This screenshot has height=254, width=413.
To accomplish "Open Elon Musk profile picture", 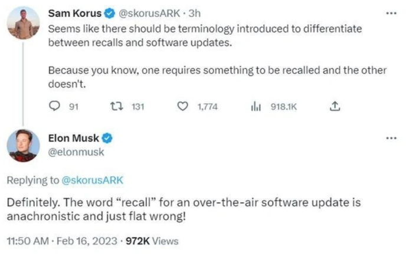I will click(25, 146).
